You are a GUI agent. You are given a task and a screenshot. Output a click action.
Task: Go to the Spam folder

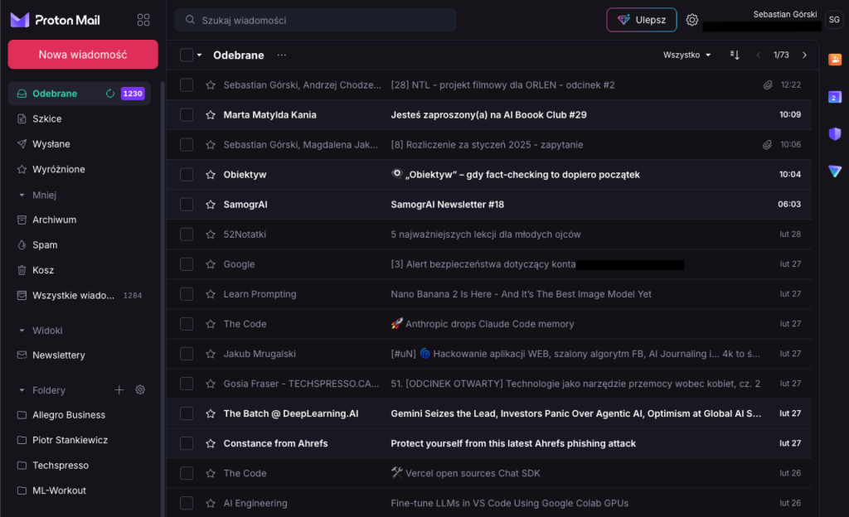point(45,245)
